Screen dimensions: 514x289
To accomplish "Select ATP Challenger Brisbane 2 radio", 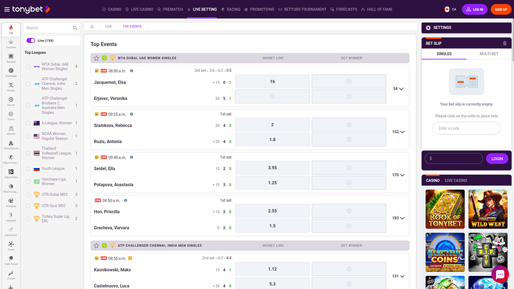I will [x=28, y=105].
